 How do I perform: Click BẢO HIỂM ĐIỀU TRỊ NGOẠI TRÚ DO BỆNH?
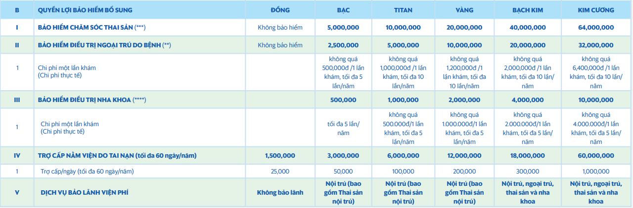(104, 45)
